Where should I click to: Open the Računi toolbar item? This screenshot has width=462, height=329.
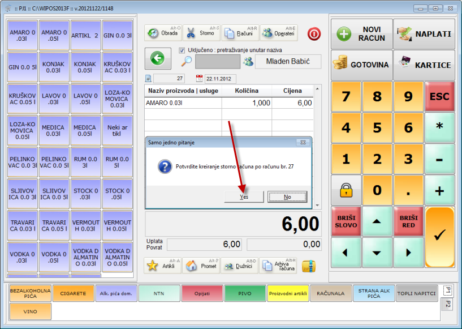(x=240, y=33)
